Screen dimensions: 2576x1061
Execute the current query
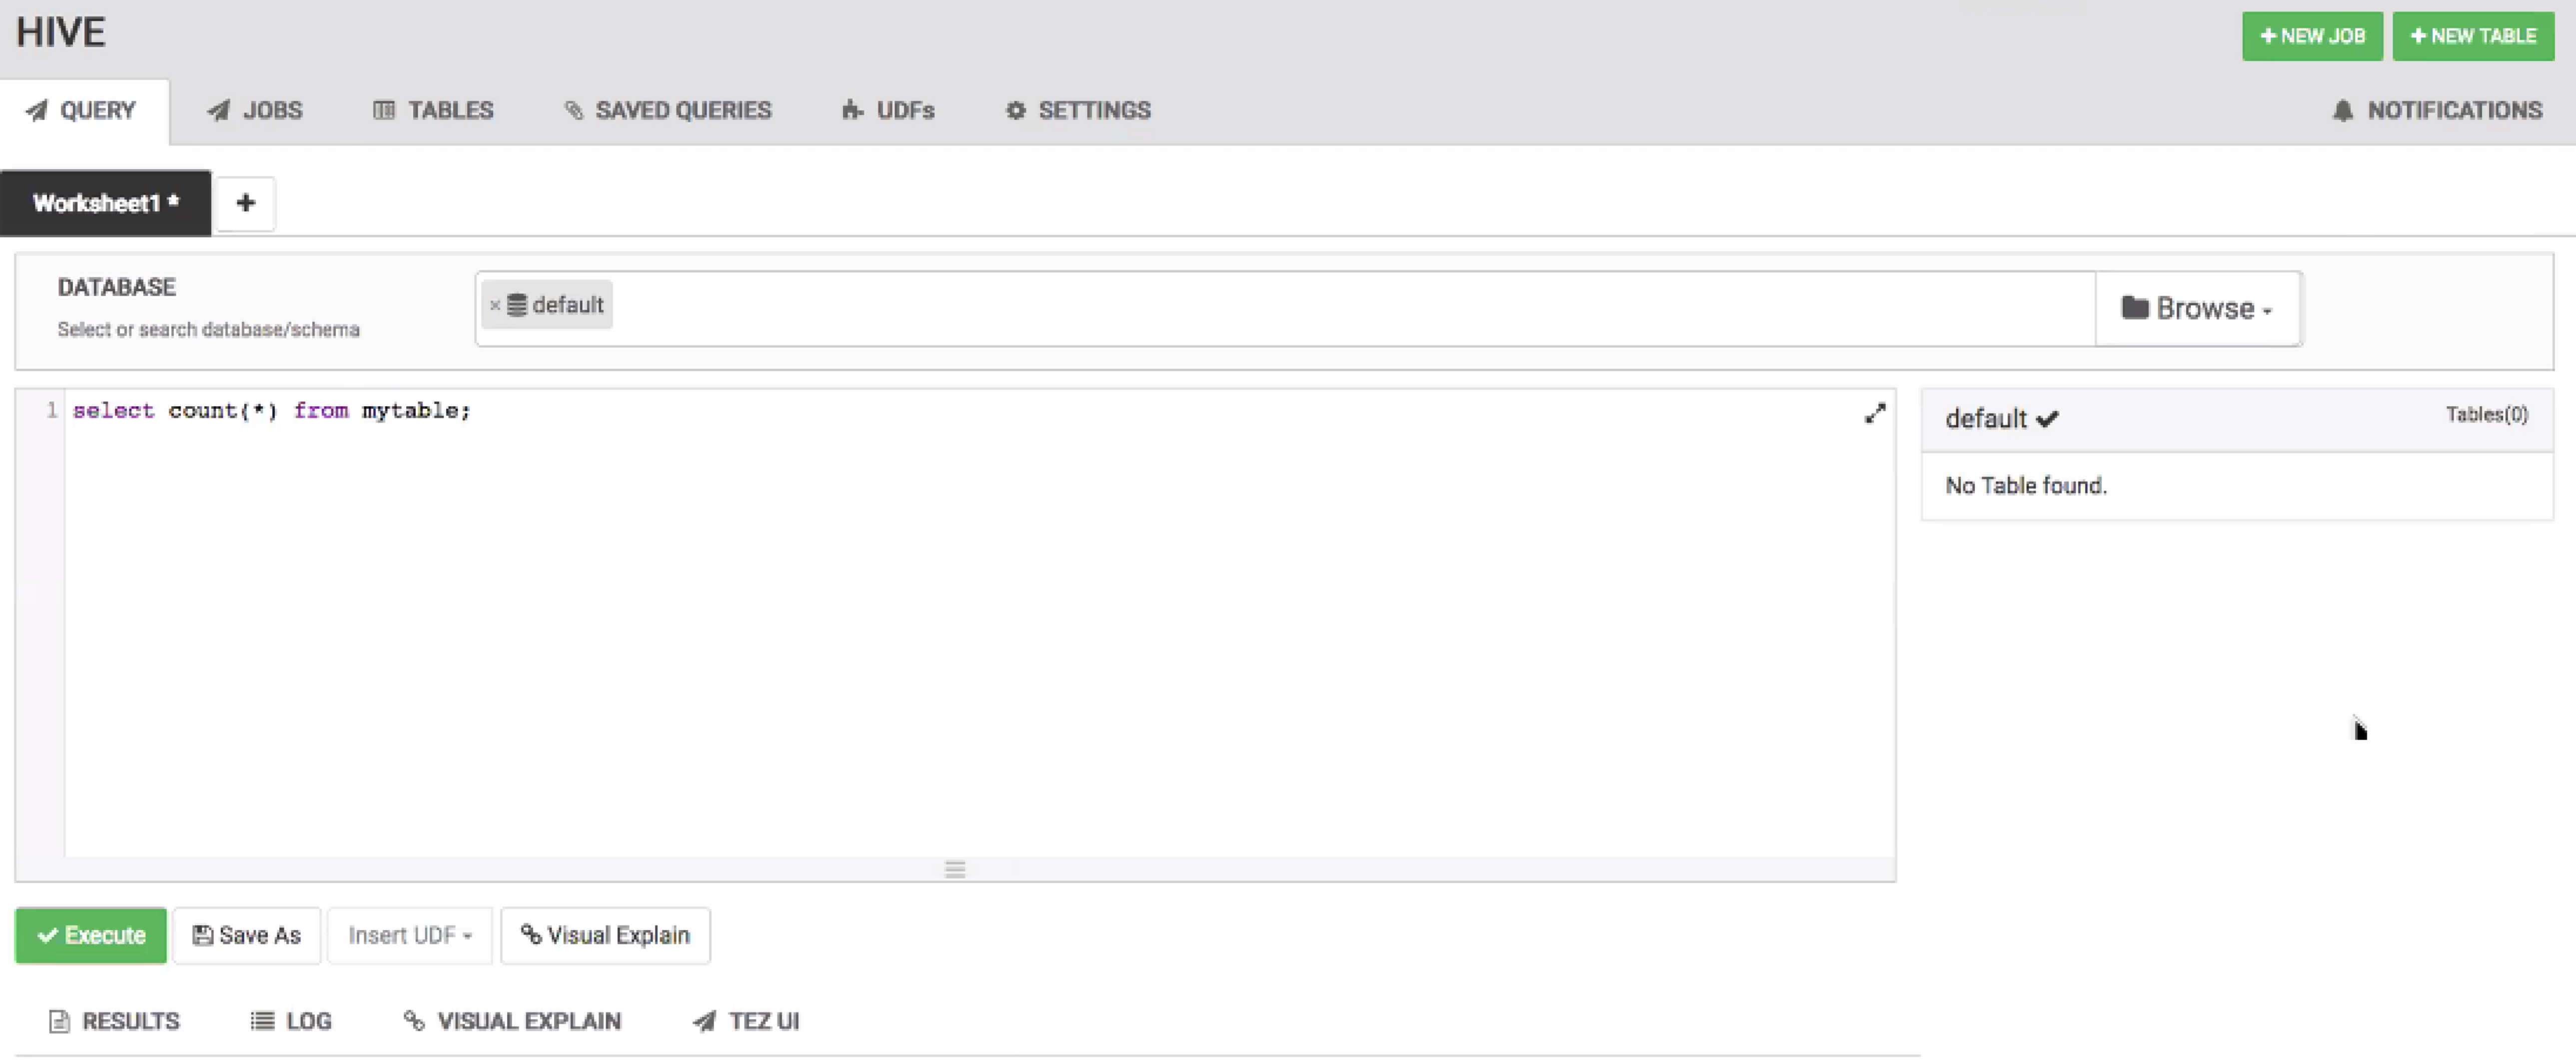click(91, 934)
